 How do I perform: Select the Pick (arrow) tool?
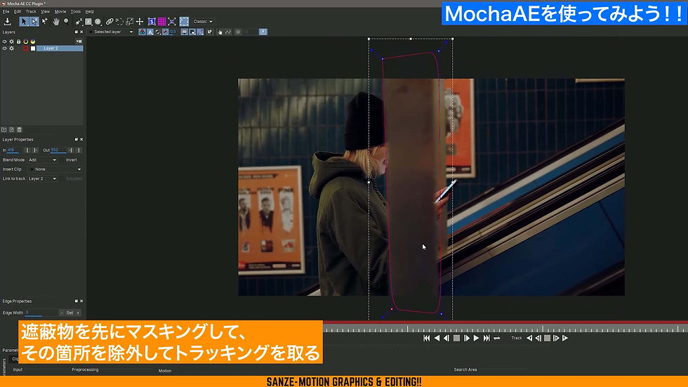24,21
